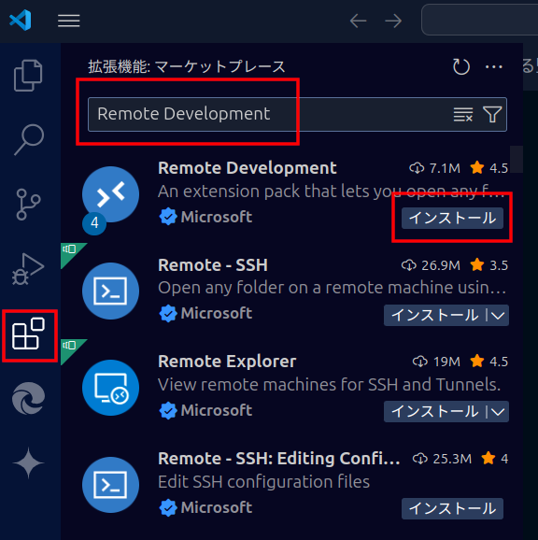538x540 pixels.
Task: Refresh the extensions marketplace list
Action: pyautogui.click(x=461, y=66)
